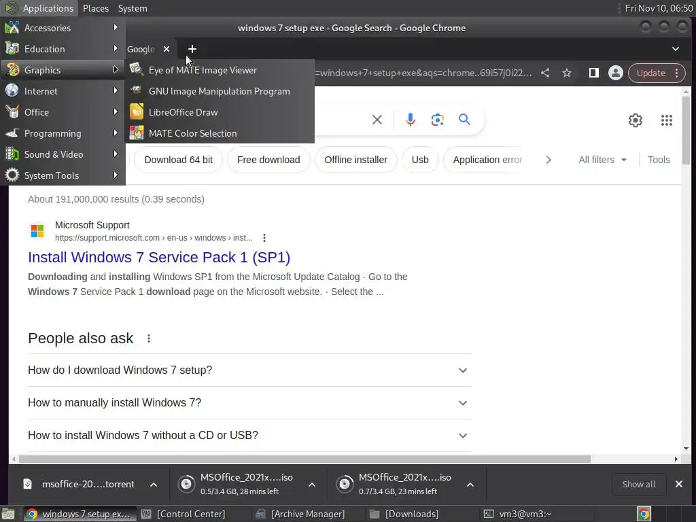Screen dimensions: 696x522
Task: Expand the Internet submenu
Action: tap(63, 91)
